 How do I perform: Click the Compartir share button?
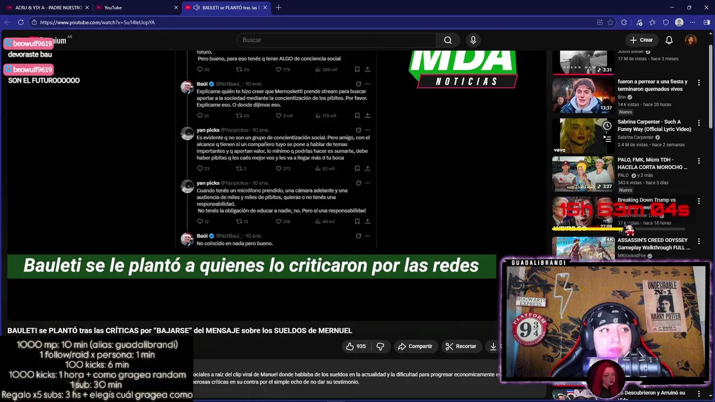tap(415, 346)
